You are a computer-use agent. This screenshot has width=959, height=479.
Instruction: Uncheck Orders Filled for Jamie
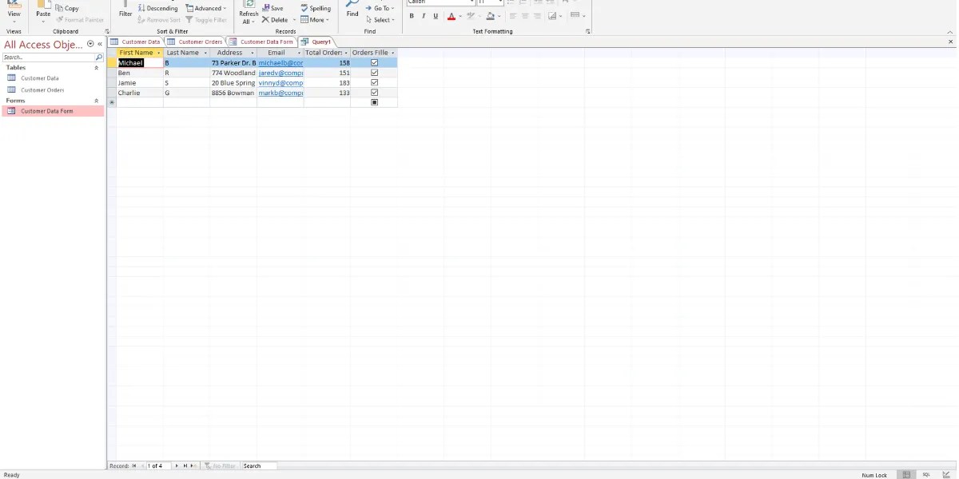[374, 82]
